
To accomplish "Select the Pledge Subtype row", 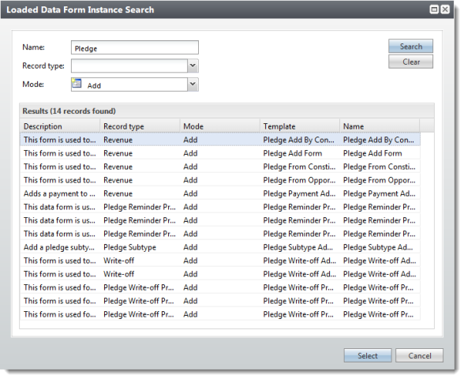I will pyautogui.click(x=220, y=247).
